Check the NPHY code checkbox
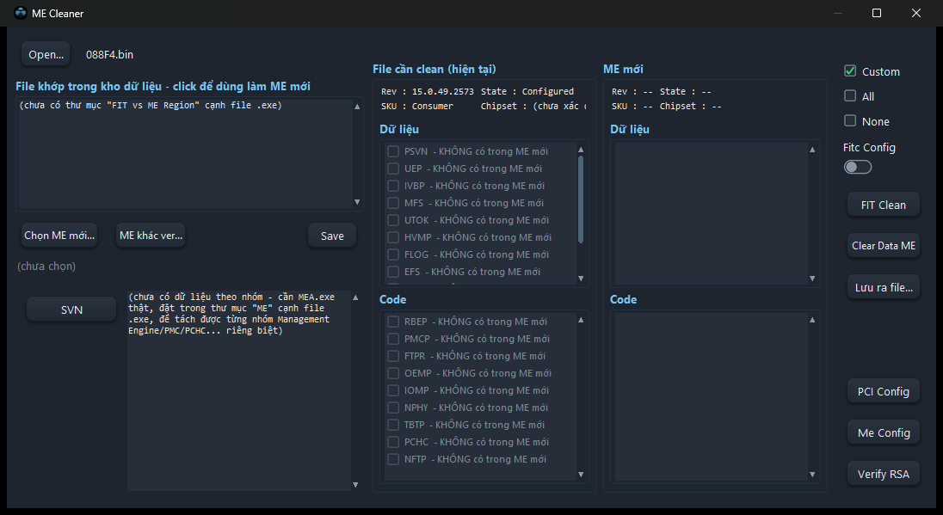943x515 pixels. coord(393,408)
